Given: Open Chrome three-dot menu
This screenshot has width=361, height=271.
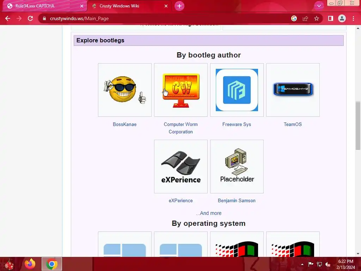Looking at the screenshot, I should [353, 18].
